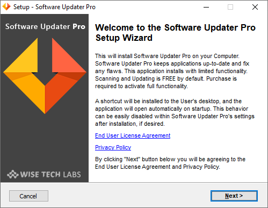Open the Privacy Policy link

113,147
